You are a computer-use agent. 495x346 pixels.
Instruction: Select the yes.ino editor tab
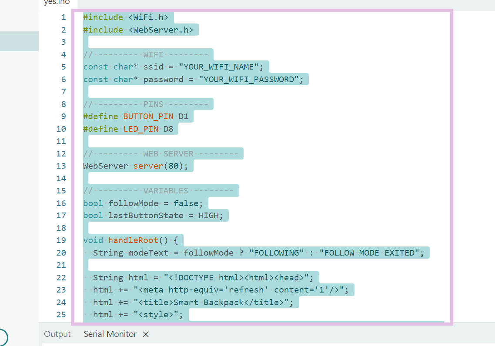pos(57,3)
